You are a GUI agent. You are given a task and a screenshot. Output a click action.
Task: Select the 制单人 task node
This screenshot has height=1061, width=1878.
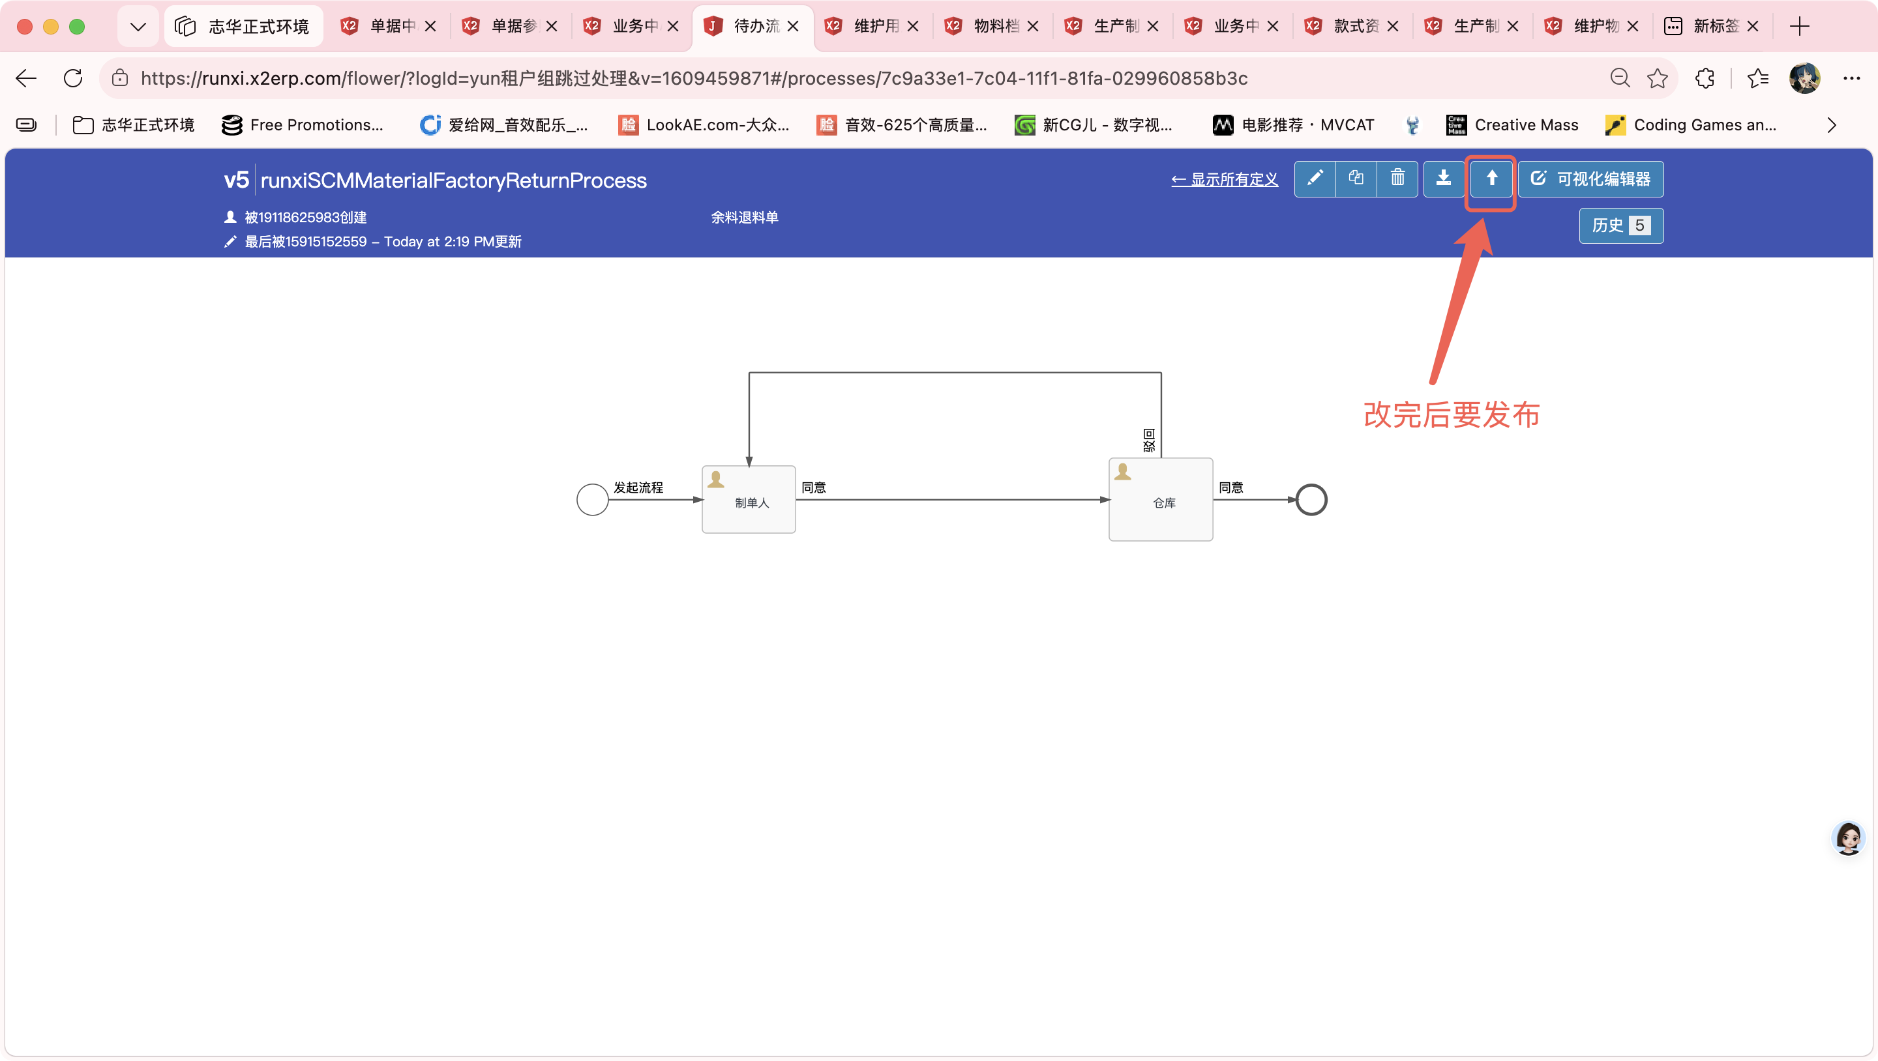coord(749,499)
